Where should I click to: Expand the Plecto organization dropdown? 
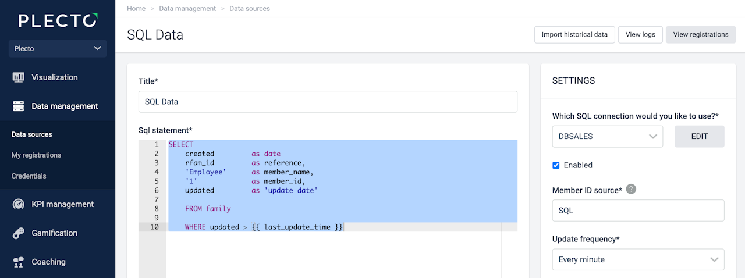pyautogui.click(x=58, y=48)
